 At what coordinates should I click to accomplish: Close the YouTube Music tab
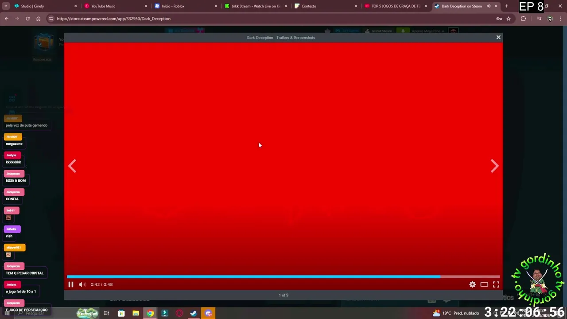[146, 6]
